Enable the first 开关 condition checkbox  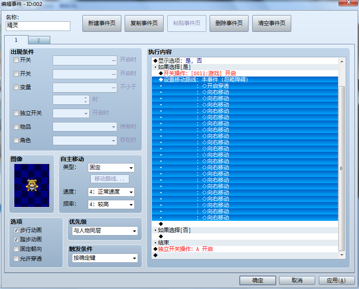click(16, 60)
